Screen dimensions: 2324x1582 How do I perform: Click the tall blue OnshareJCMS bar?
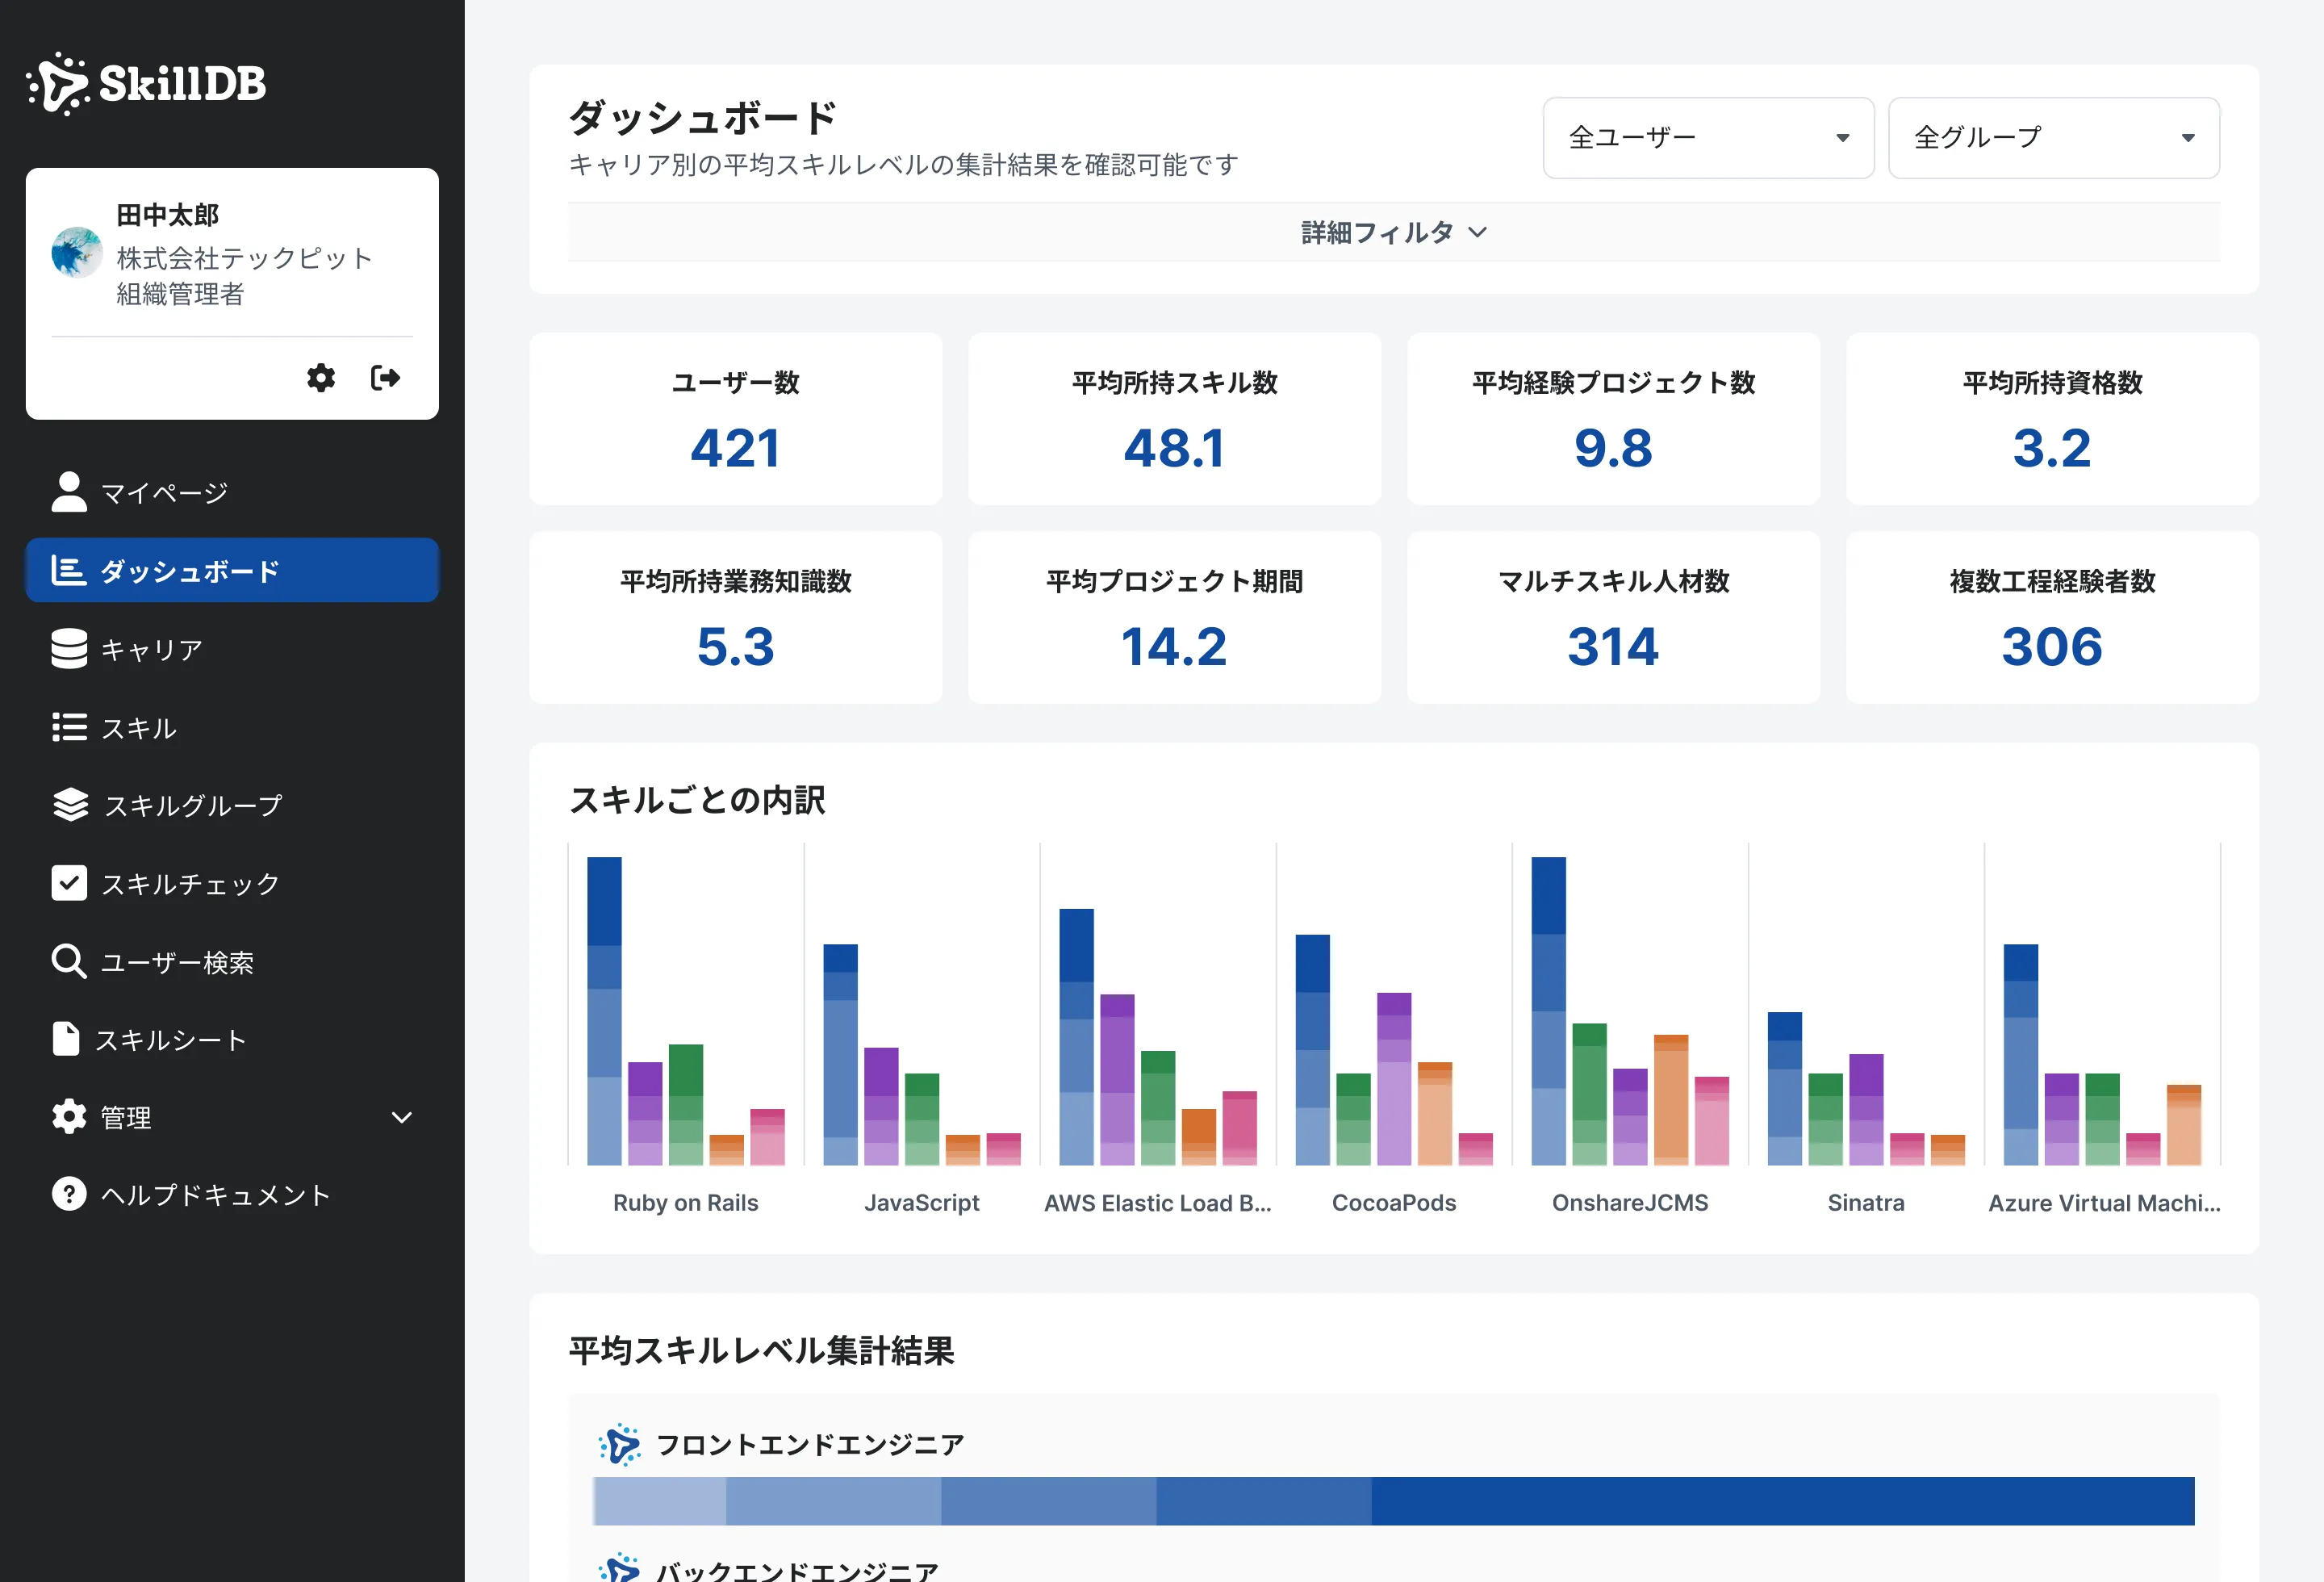1548,1011
